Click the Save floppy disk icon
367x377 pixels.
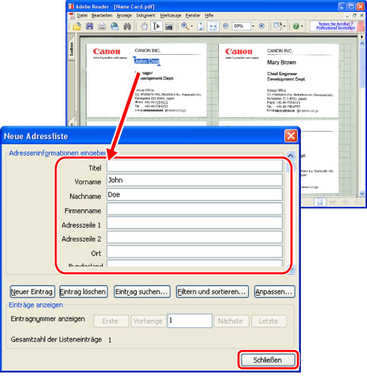(x=89, y=26)
